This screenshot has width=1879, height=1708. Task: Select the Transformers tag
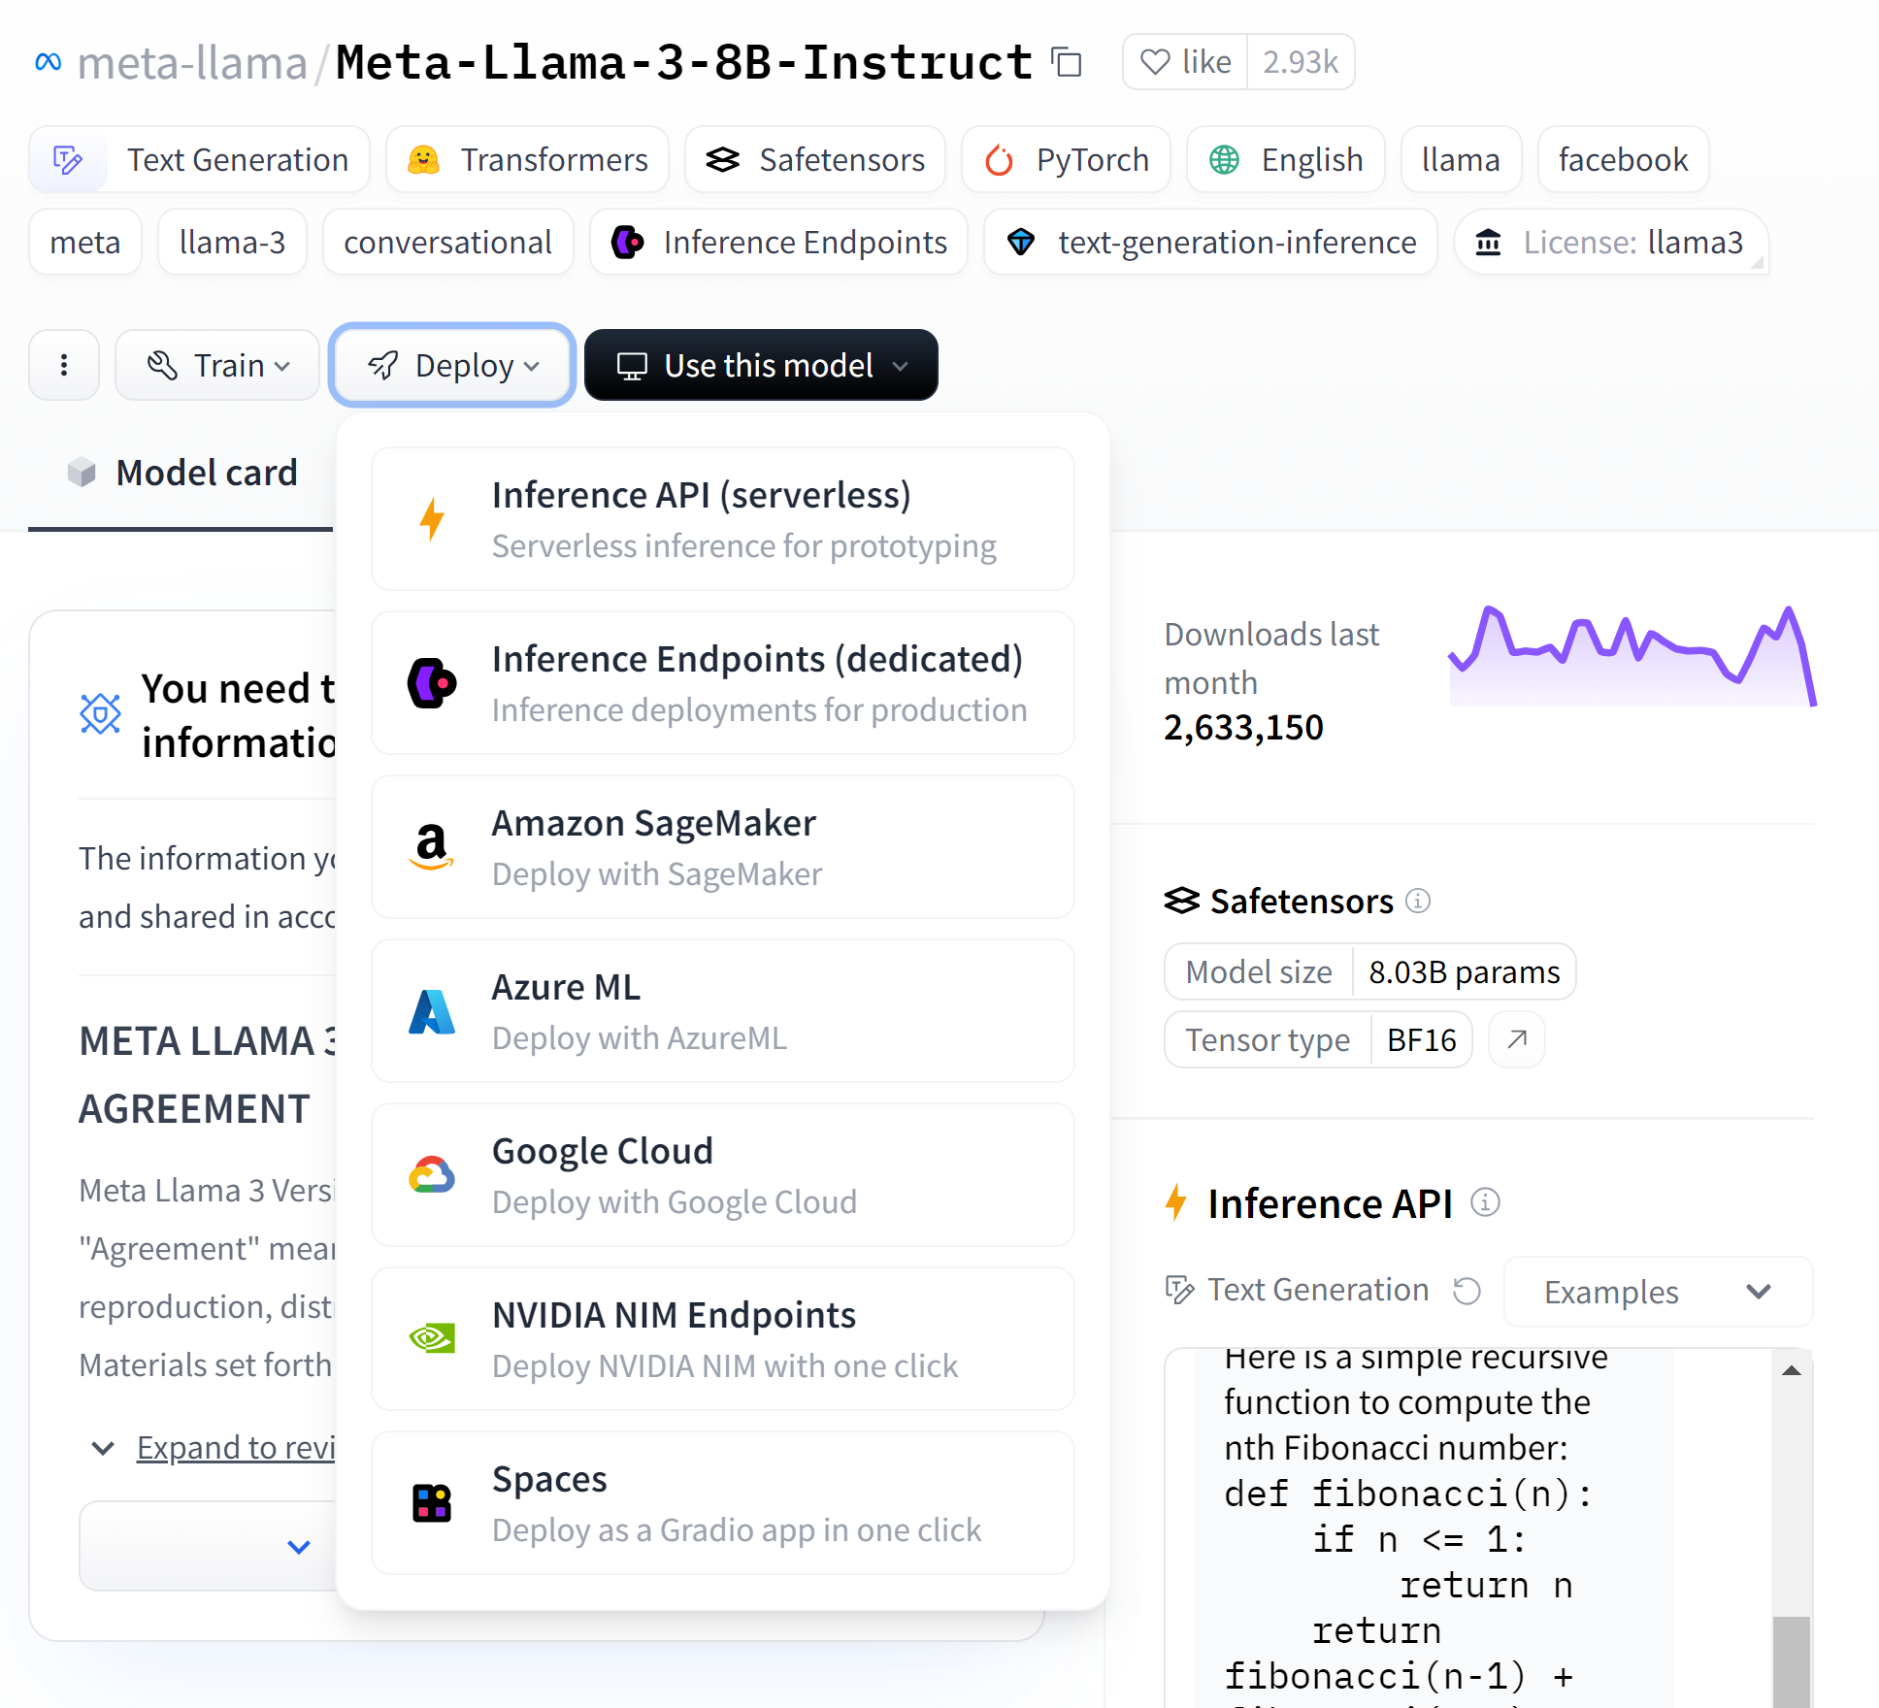click(527, 159)
